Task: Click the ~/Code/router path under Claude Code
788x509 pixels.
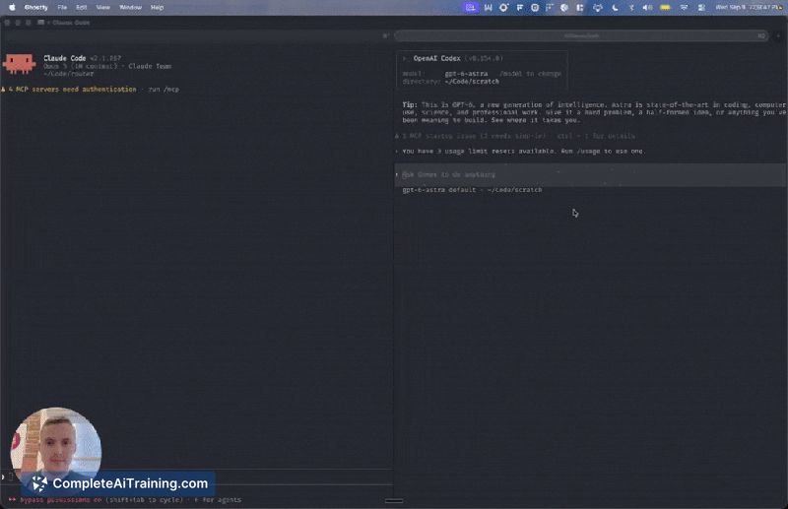Action: coord(68,74)
